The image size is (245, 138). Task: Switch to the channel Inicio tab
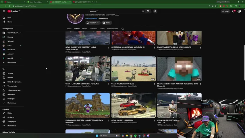click(69, 29)
